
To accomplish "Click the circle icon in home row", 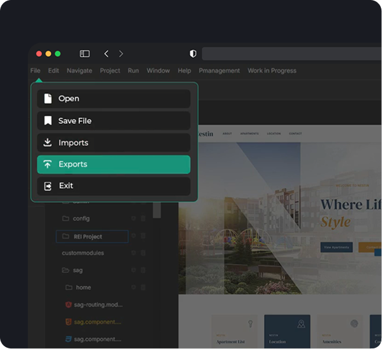I will [x=133, y=287].
